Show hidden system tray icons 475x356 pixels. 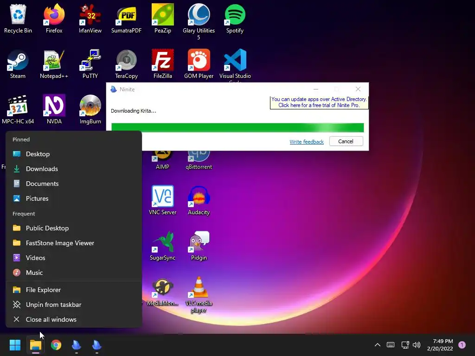(x=378, y=345)
